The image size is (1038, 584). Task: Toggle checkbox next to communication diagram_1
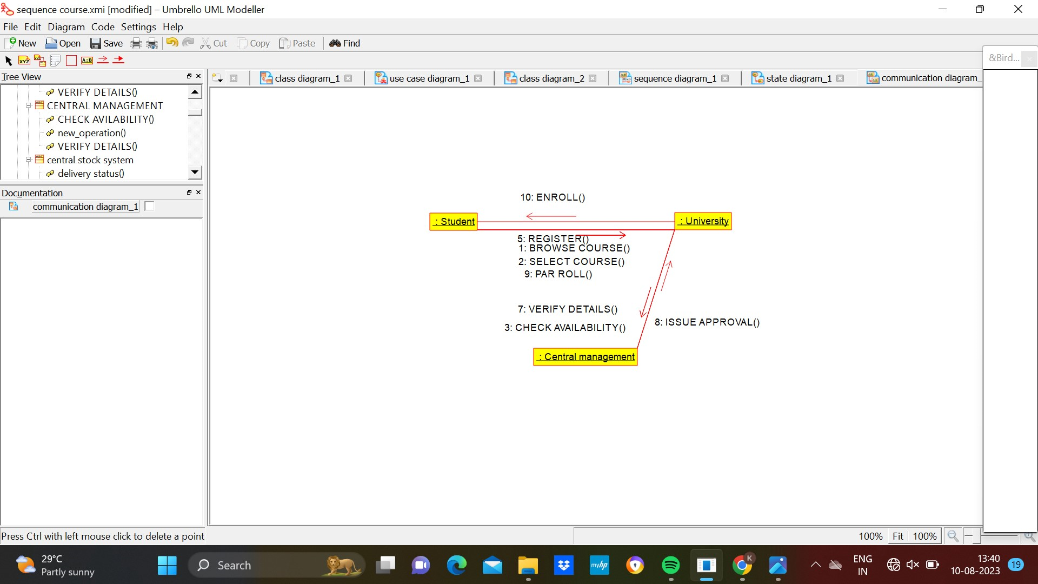pos(150,206)
